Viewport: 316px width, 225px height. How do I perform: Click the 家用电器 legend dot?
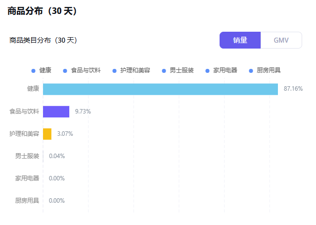point(207,71)
